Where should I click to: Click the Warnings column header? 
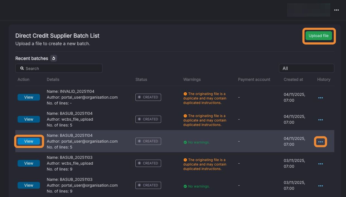(192, 79)
